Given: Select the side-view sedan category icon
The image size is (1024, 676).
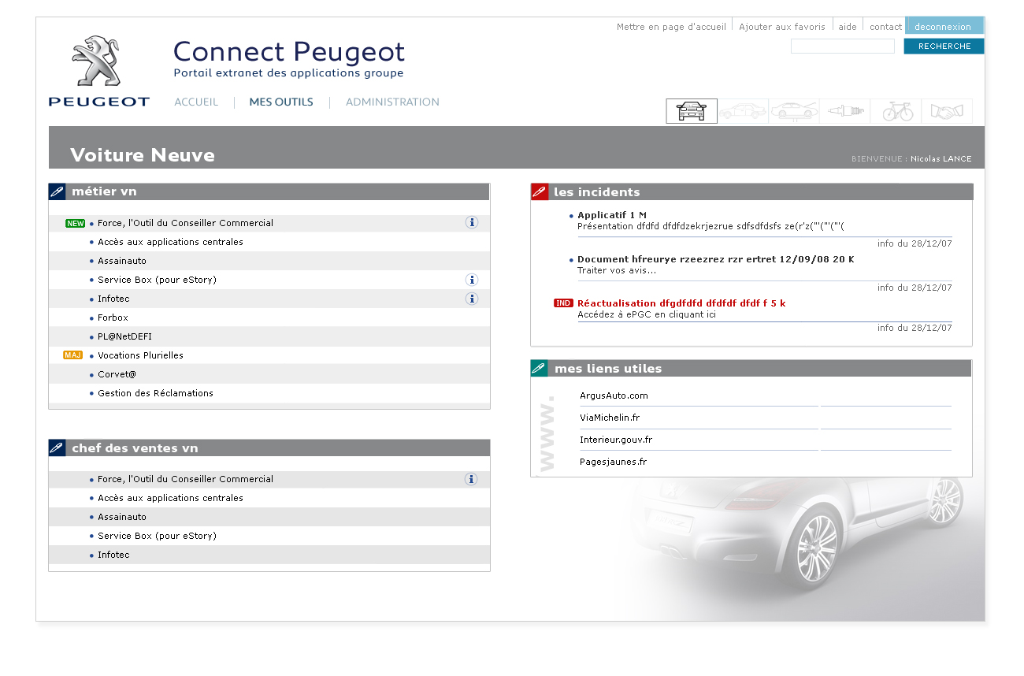Looking at the screenshot, I should point(744,111).
